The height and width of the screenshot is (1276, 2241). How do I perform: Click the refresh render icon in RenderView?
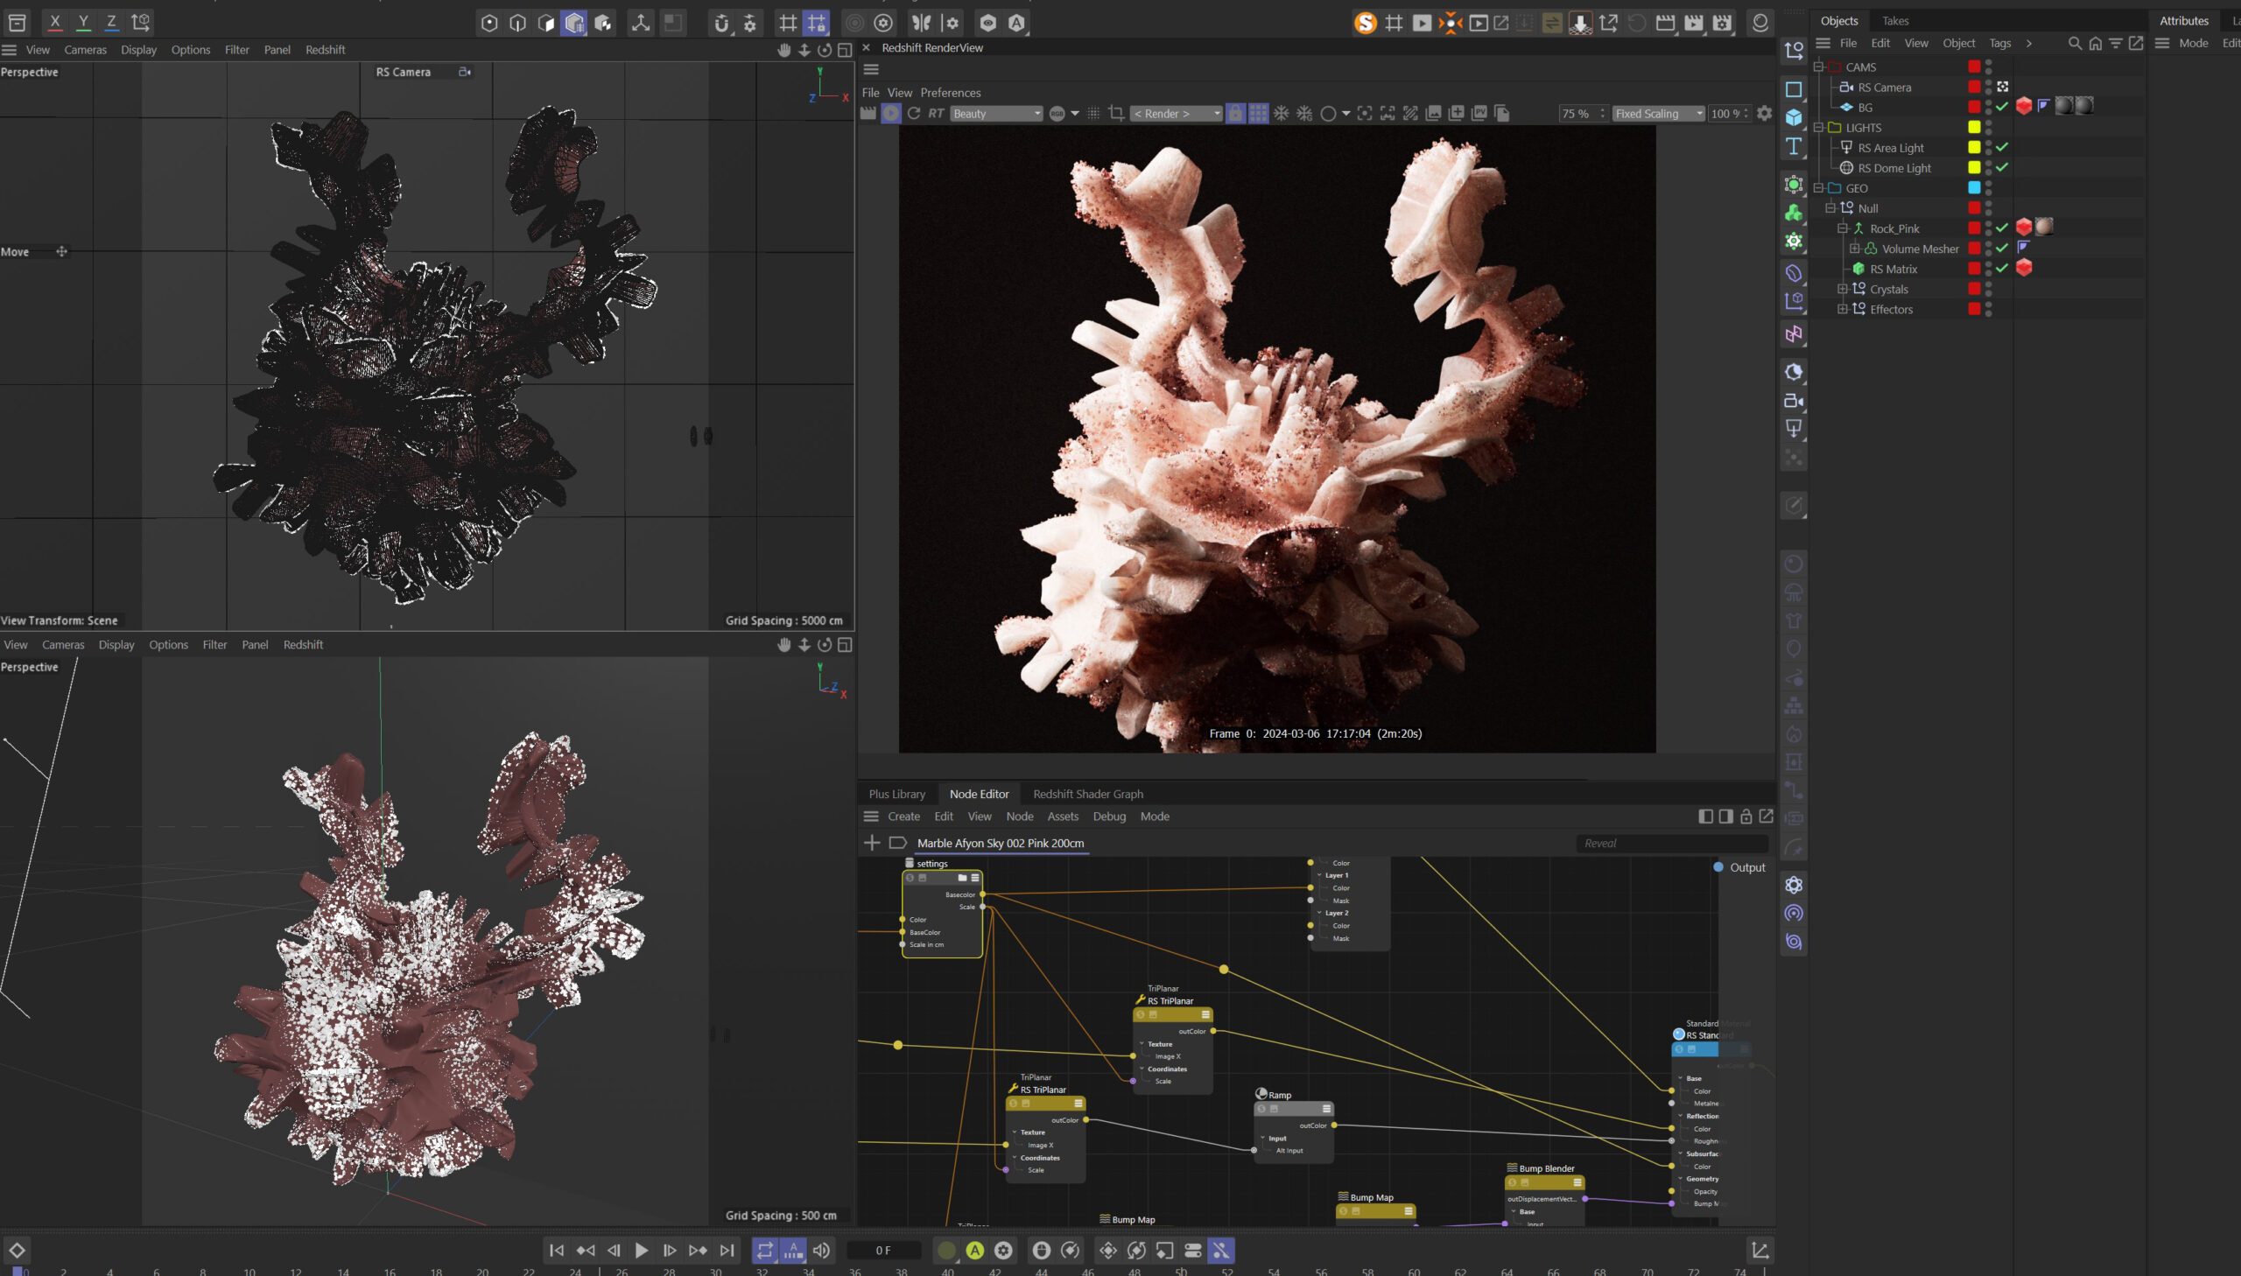[x=913, y=113]
